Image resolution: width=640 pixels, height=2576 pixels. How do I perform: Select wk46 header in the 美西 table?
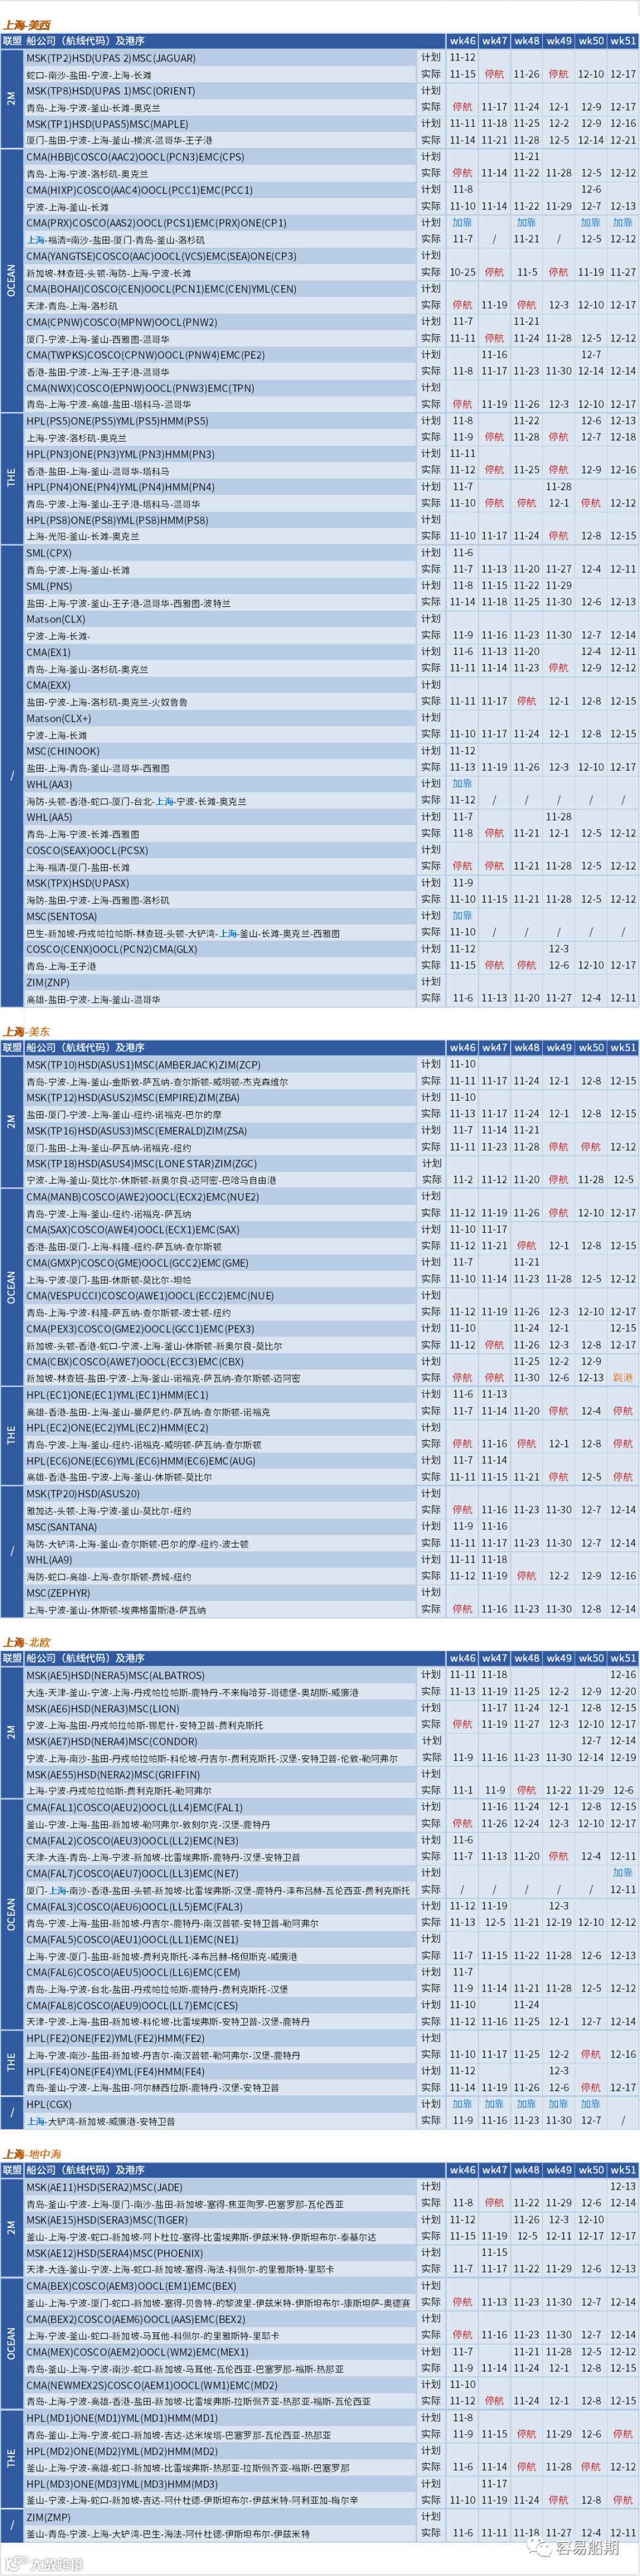click(x=462, y=41)
